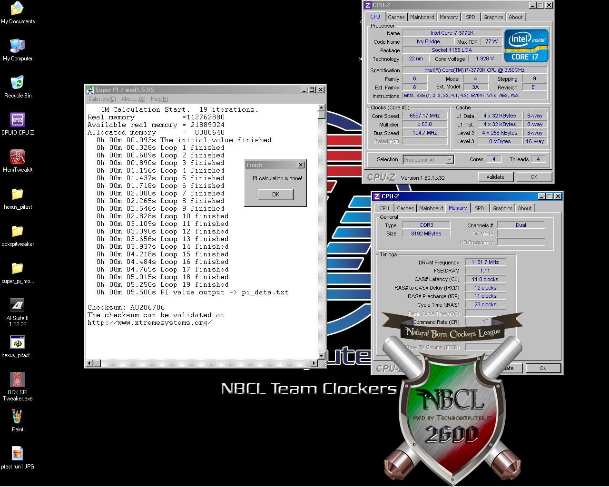The image size is (609, 487).
Task: Click Super PI horizontal scrollbar right arrow
Action: click(x=314, y=363)
